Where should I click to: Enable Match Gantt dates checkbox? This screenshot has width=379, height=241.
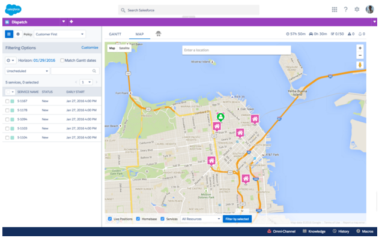62,61
